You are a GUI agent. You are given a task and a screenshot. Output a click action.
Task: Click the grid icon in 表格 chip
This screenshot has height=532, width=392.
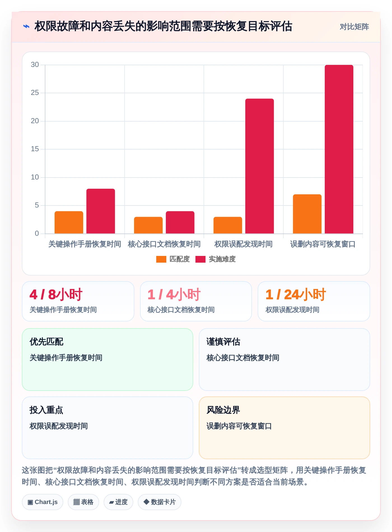point(76,502)
